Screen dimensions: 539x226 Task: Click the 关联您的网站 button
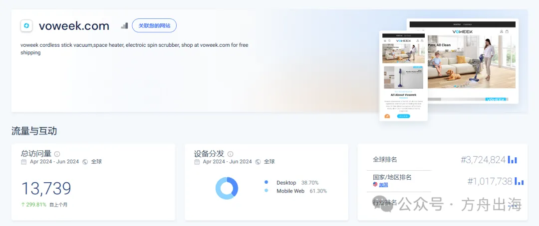click(154, 26)
